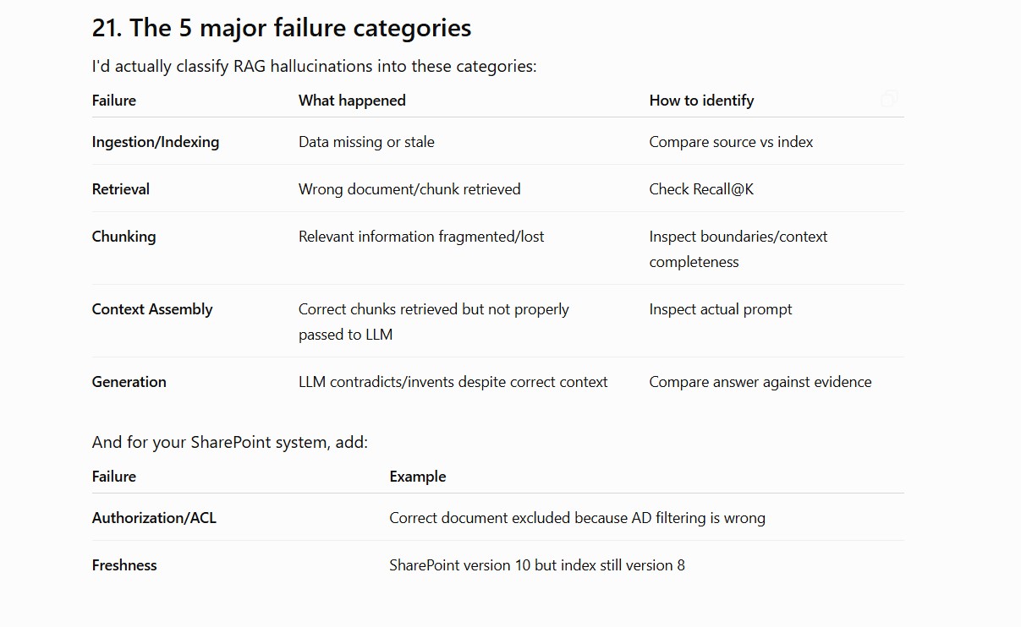The image size is (1021, 627).
Task: Click the 'Compare source vs index' cell
Action: 731,142
